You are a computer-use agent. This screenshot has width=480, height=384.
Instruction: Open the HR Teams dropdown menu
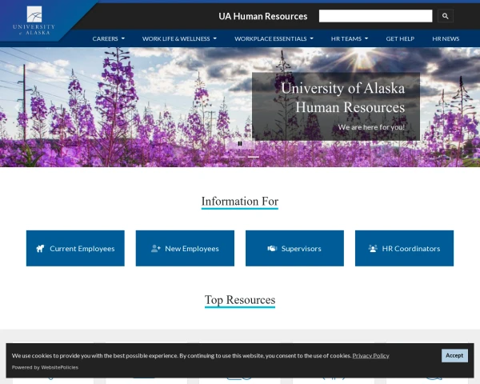coord(350,38)
